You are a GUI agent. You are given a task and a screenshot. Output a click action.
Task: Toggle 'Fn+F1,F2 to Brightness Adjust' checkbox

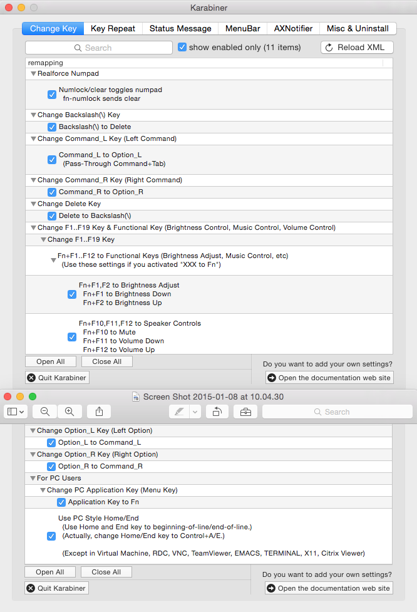click(x=72, y=294)
